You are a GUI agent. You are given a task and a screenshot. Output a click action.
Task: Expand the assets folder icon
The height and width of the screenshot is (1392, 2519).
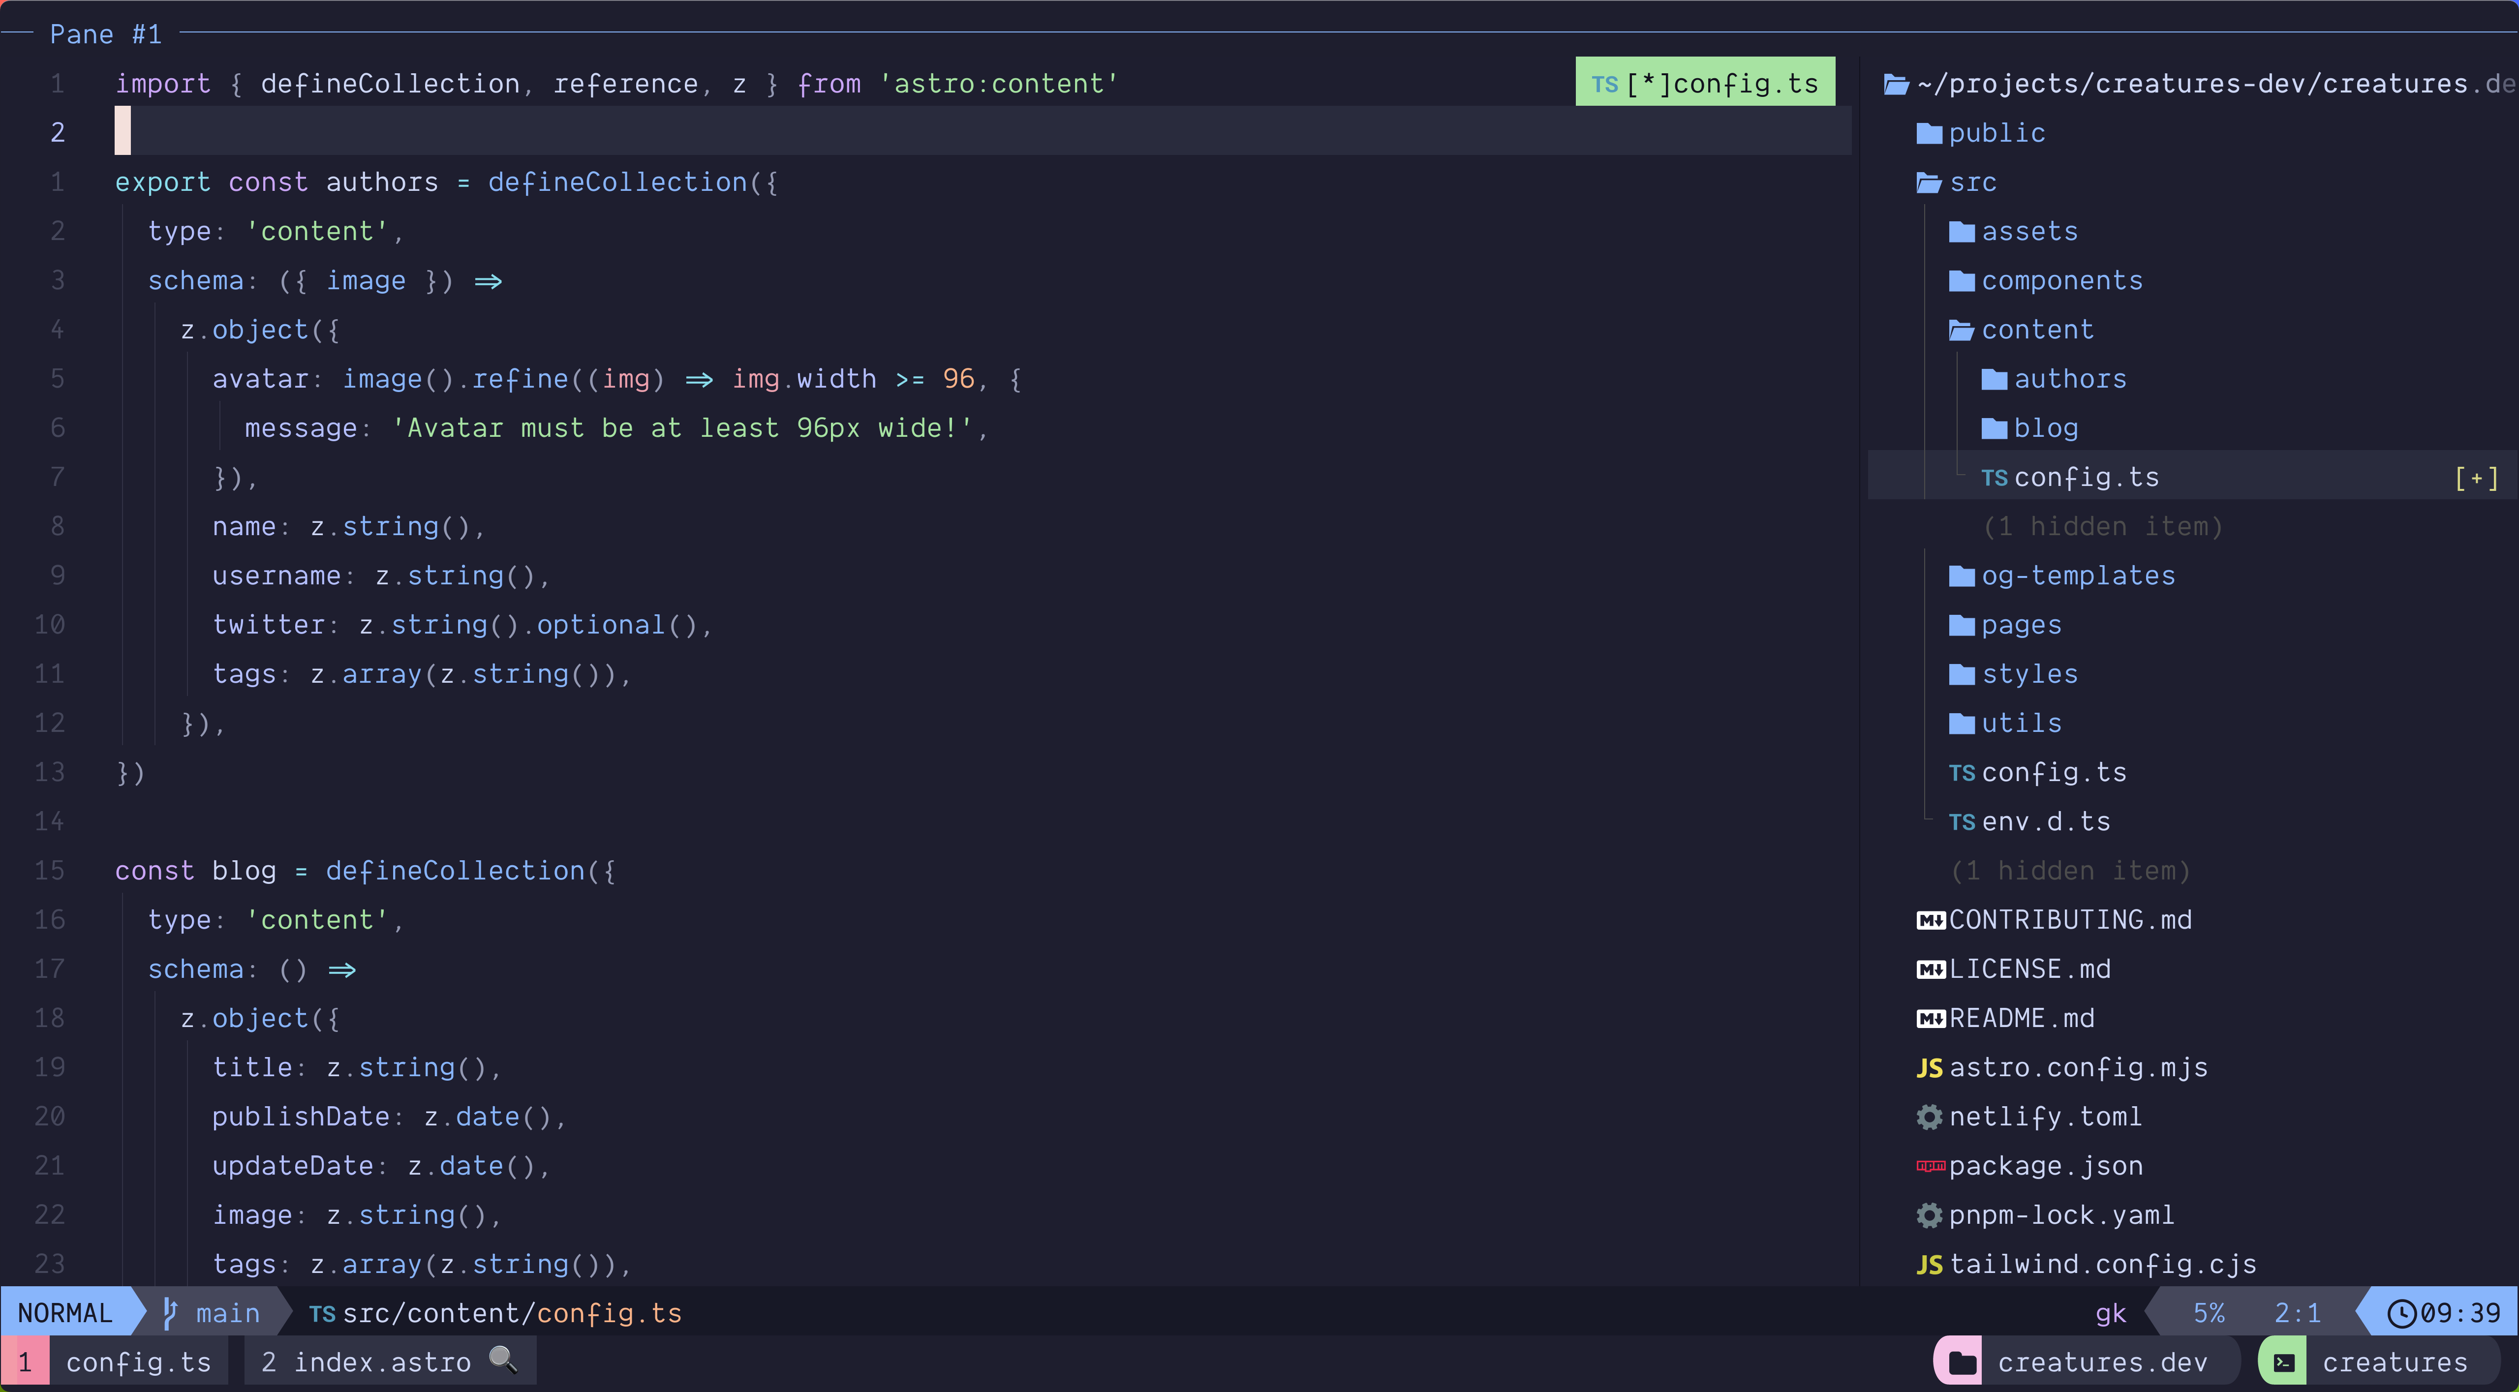(x=1962, y=232)
